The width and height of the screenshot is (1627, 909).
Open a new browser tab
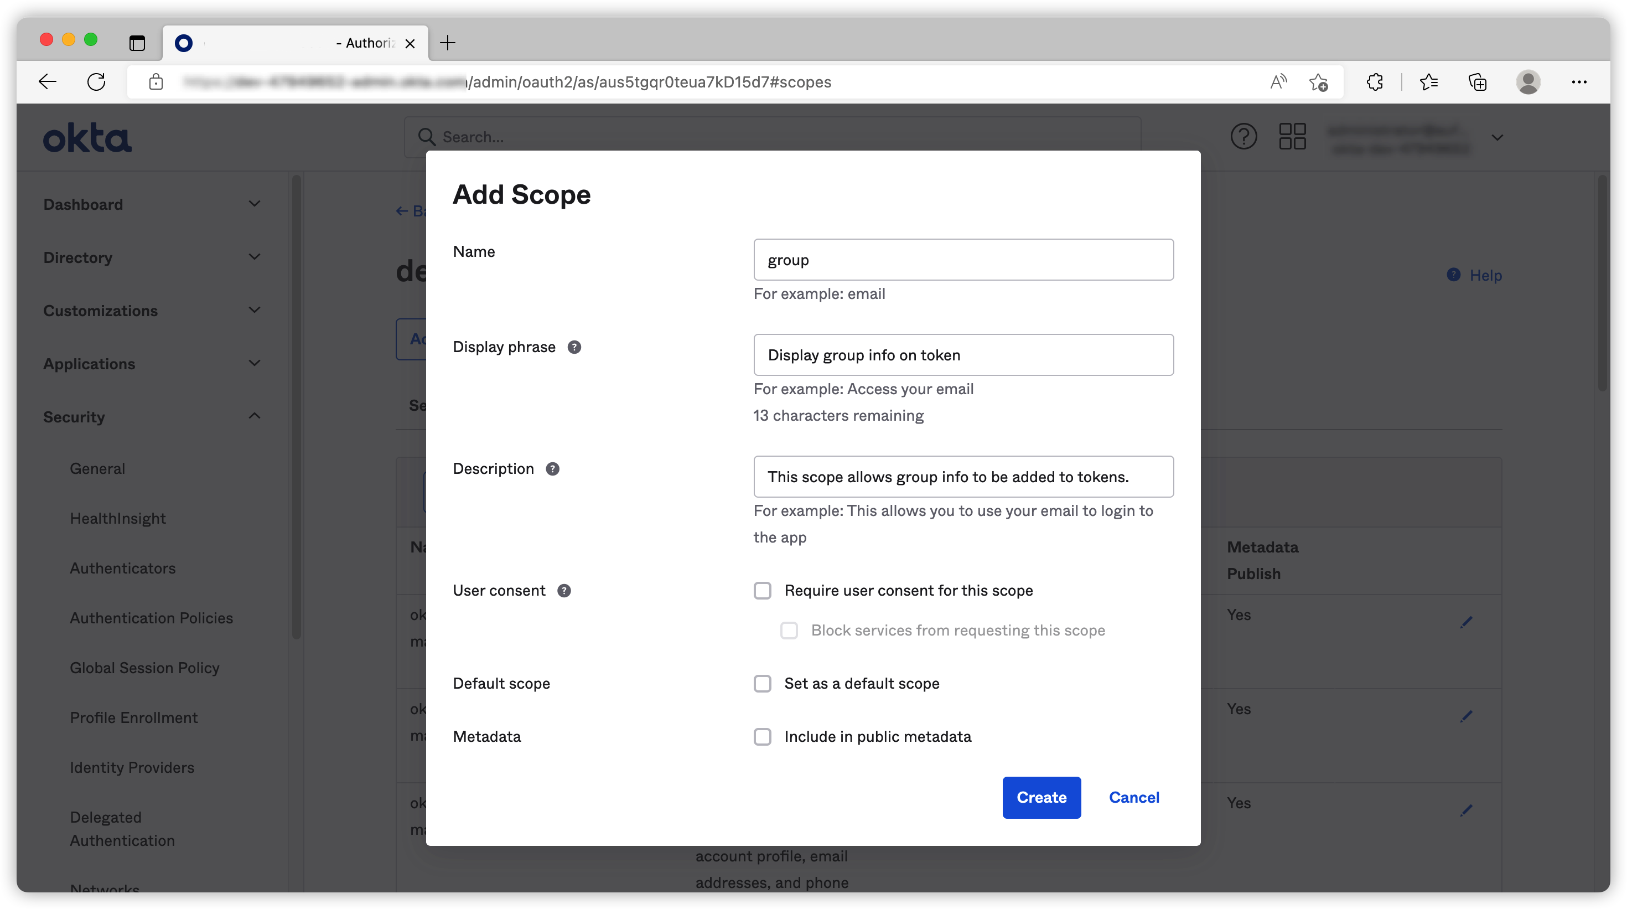447,43
